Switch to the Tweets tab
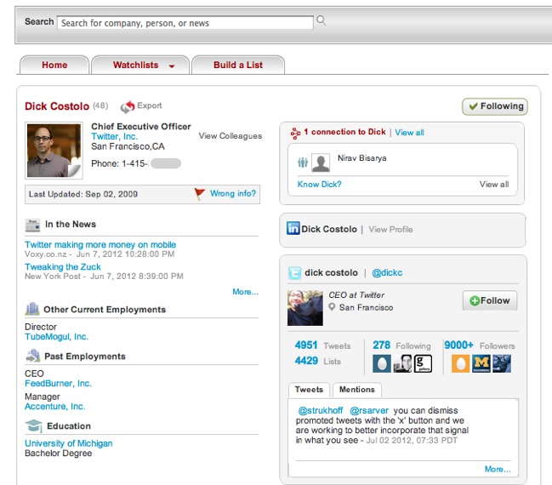This screenshot has height=485, width=552. [x=309, y=390]
